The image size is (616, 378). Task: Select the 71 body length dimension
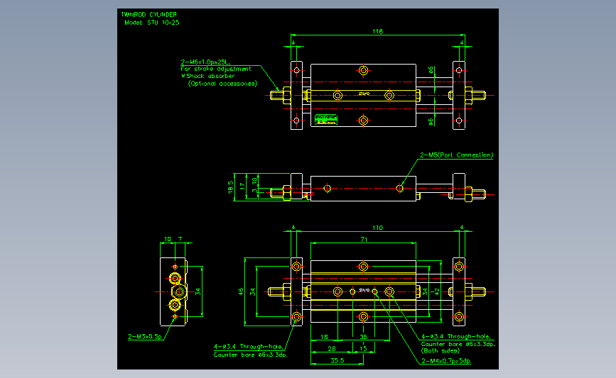(x=364, y=239)
